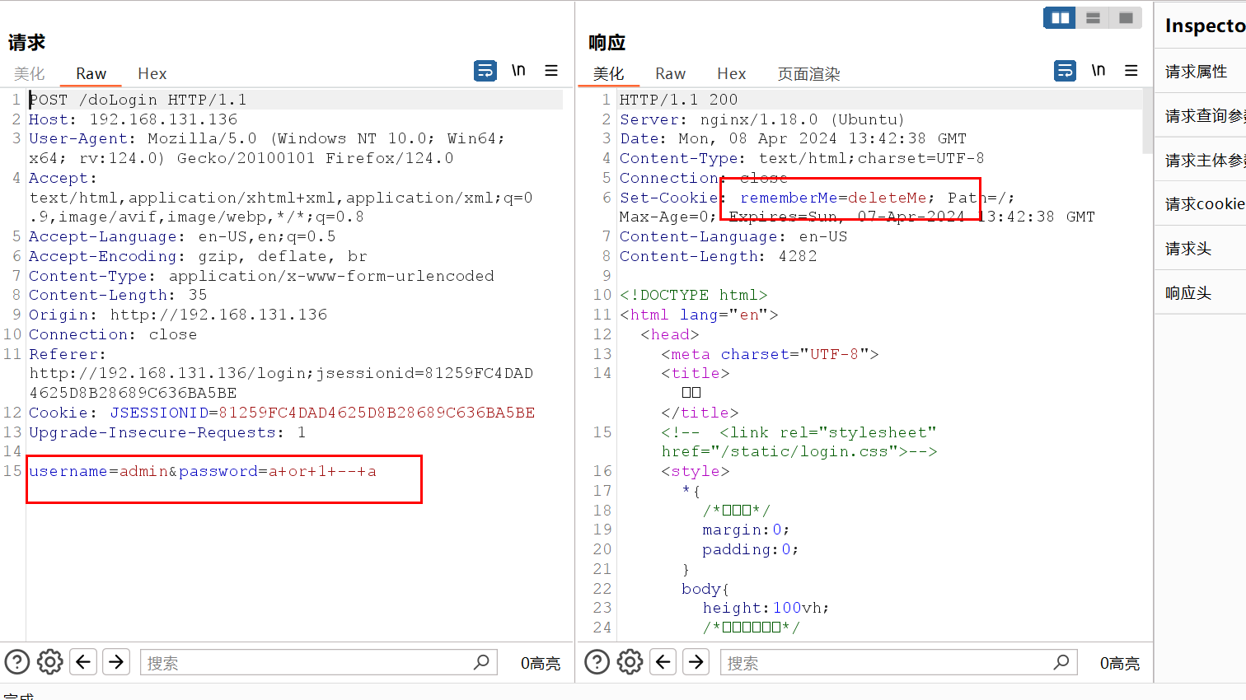Click the 0高亮 count in request panel
Image resolution: width=1246 pixels, height=700 pixels.
tap(541, 663)
